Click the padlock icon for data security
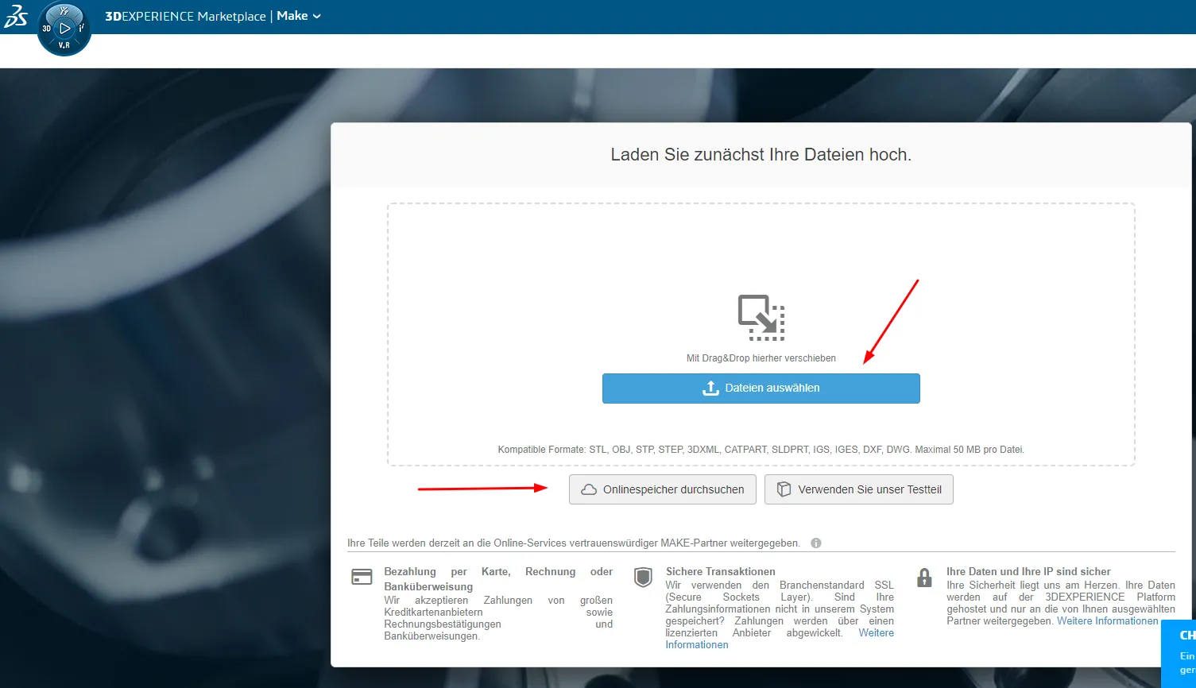Image resolution: width=1196 pixels, height=688 pixels. coord(923,578)
